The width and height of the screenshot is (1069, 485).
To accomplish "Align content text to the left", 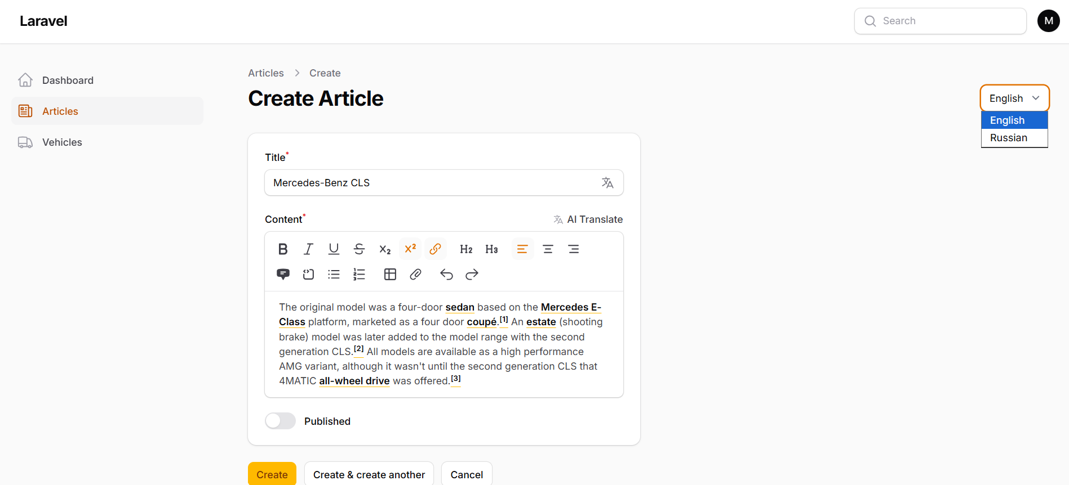I will pos(522,249).
